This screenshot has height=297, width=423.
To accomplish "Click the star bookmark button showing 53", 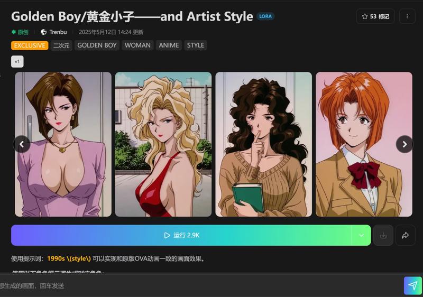I will pos(375,16).
